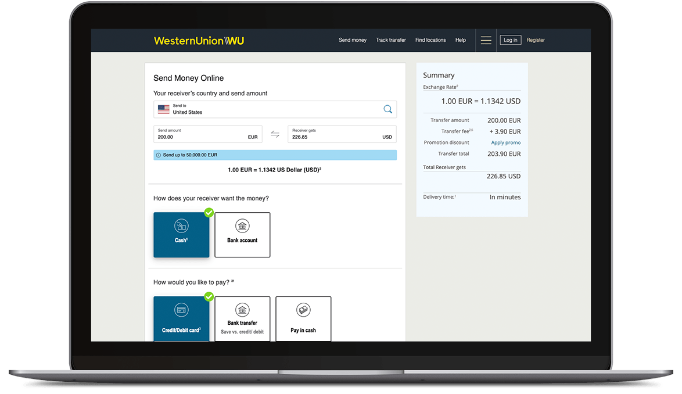The image size is (682, 394).
Task: Click the info icon in send limit banner
Action: pyautogui.click(x=159, y=155)
